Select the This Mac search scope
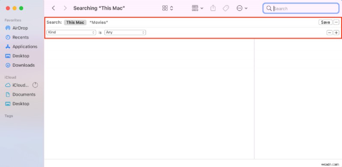342x167 pixels. [x=75, y=22]
